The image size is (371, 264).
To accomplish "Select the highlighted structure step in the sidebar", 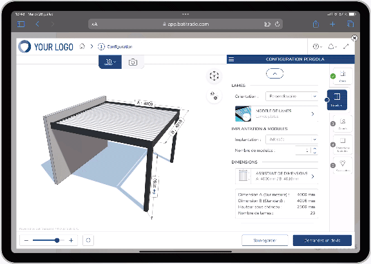I will pos(337,100).
